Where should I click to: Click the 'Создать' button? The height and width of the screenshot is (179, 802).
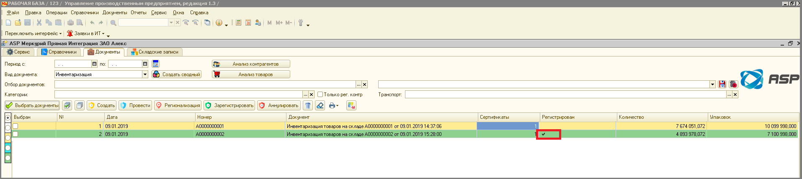[101, 105]
